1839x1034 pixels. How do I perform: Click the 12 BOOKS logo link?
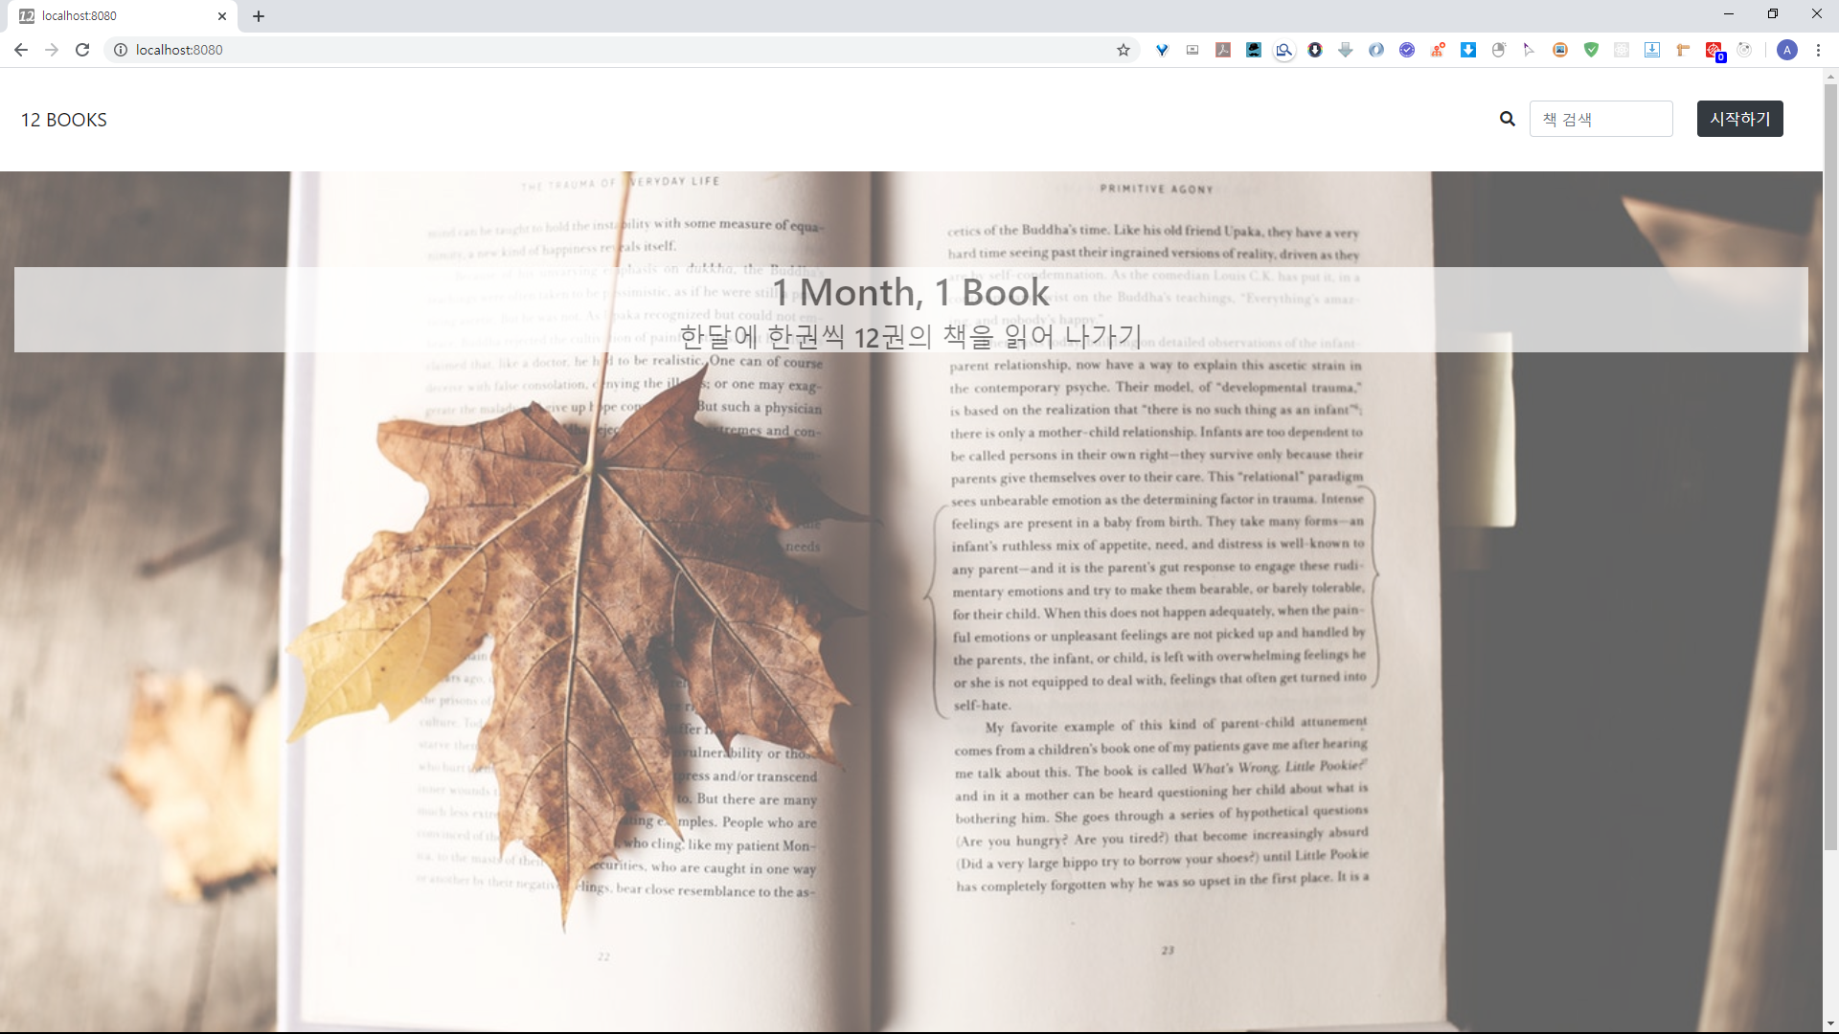64,120
